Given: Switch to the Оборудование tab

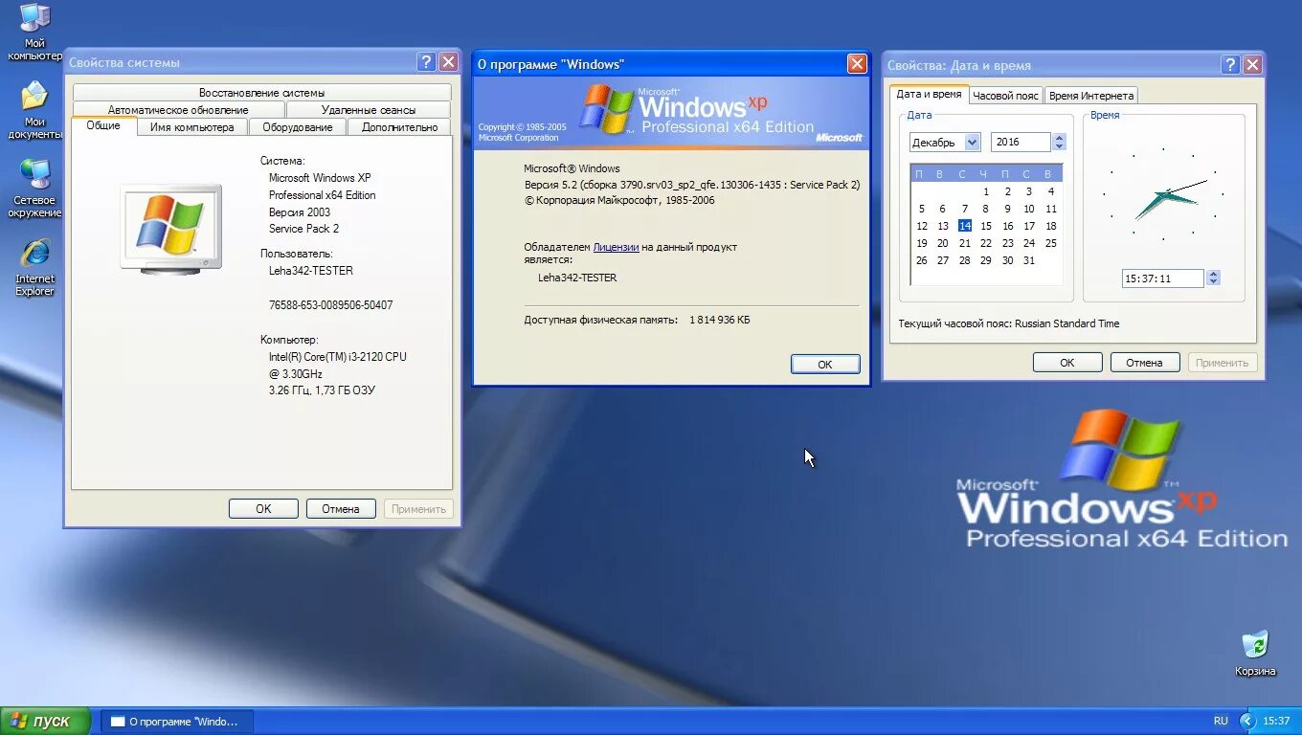Looking at the screenshot, I should (298, 127).
